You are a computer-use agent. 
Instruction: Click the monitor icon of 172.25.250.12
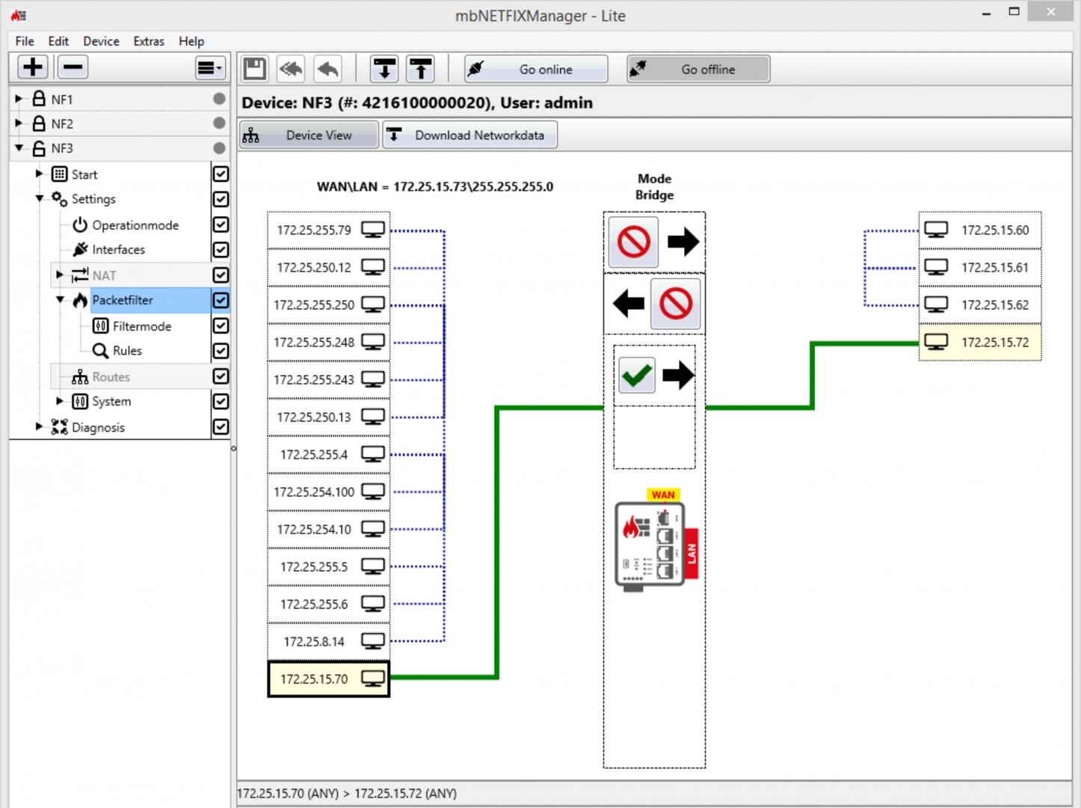[x=373, y=267]
